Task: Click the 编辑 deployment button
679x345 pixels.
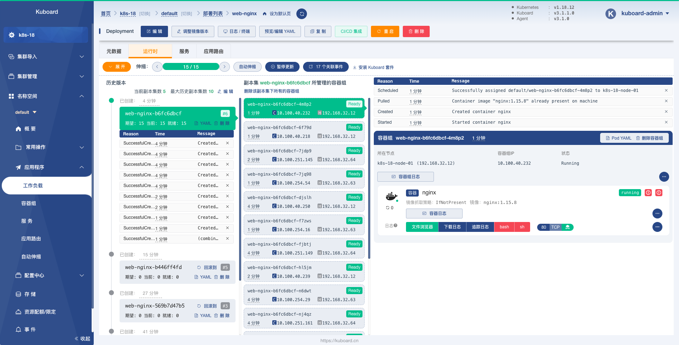Action: pos(155,31)
